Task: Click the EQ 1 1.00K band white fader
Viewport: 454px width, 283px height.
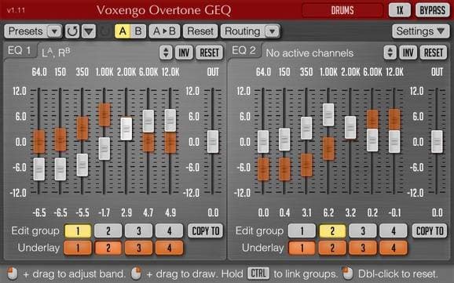Action: point(104,149)
